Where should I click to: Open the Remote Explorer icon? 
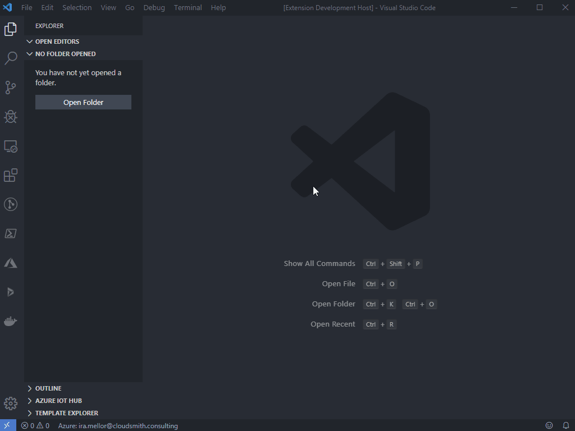click(11, 146)
